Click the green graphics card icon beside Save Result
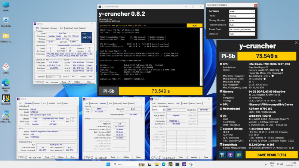The width and height of the screenshot is (299, 168). [239, 155]
